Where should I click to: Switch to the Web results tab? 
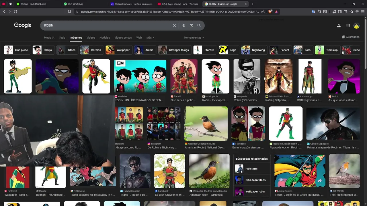[x=139, y=38]
